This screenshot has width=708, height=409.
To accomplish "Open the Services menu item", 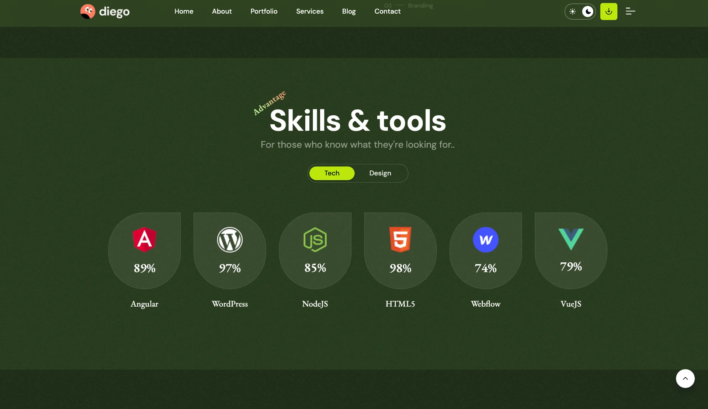I will (310, 11).
